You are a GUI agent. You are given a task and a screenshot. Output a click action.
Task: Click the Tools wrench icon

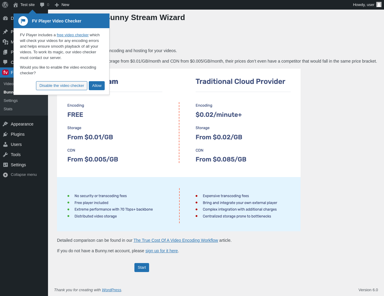[x=5, y=155]
